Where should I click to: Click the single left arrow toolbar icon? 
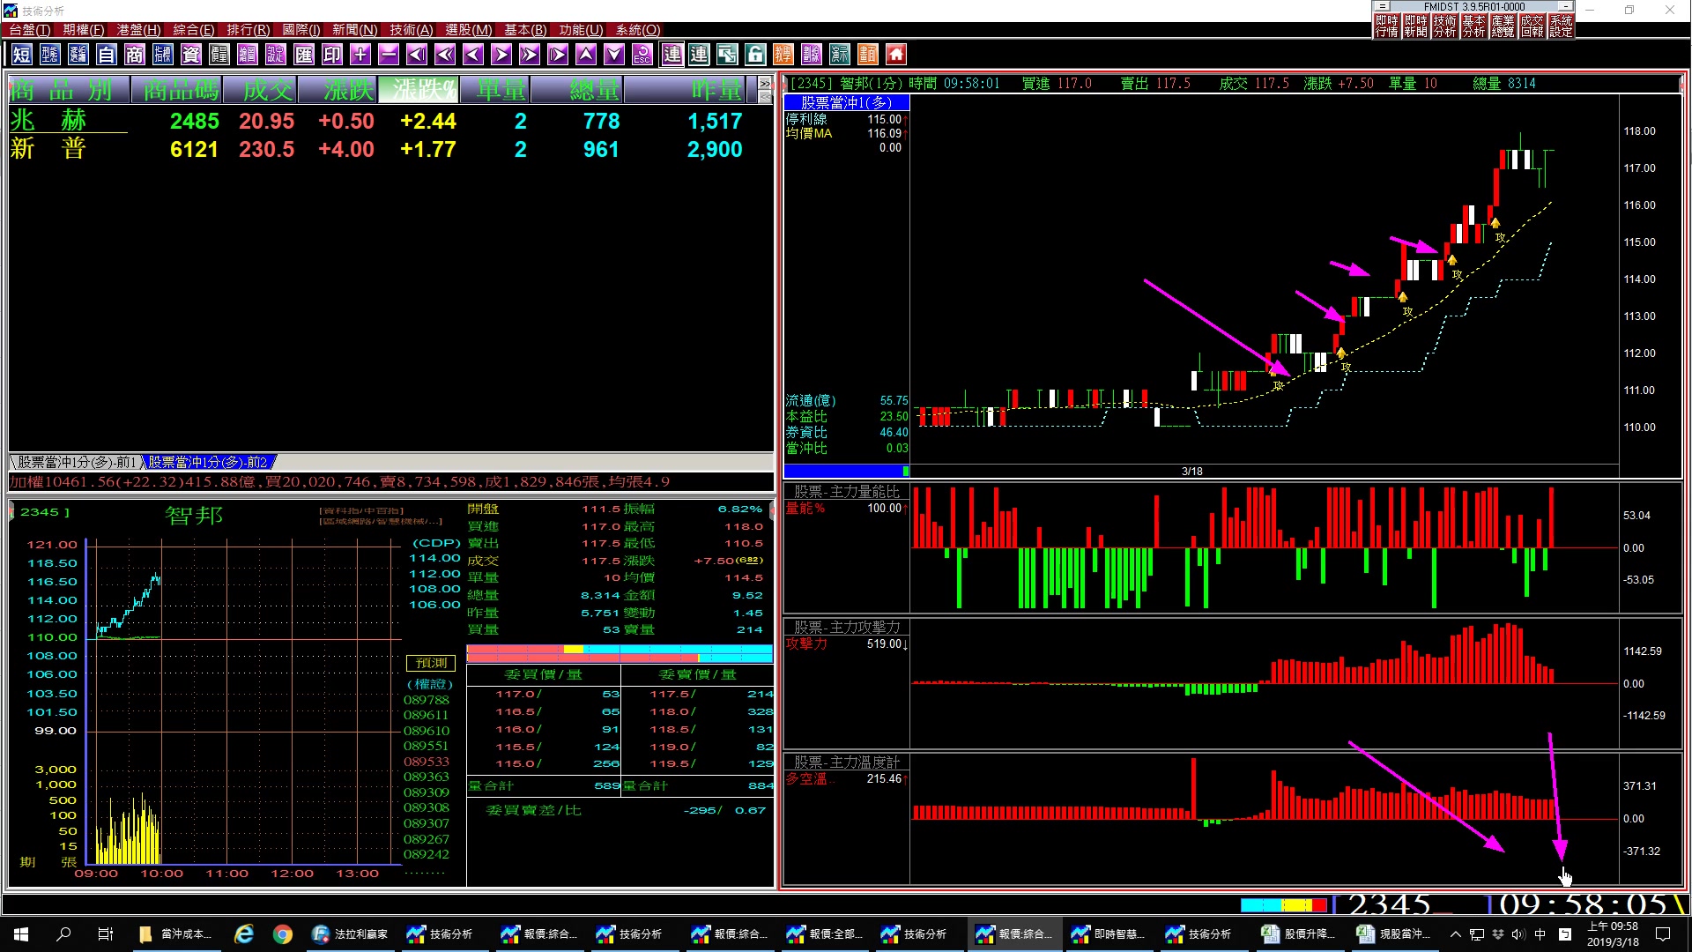[473, 55]
